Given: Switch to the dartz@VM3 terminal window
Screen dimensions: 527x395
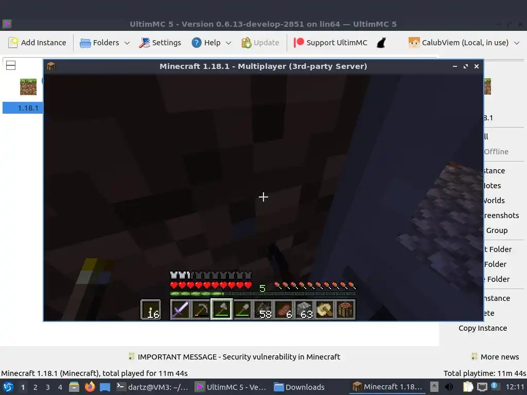Looking at the screenshot, I should click(152, 387).
